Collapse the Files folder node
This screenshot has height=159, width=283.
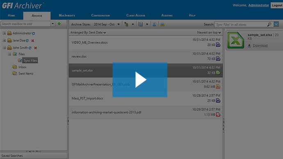(9, 54)
